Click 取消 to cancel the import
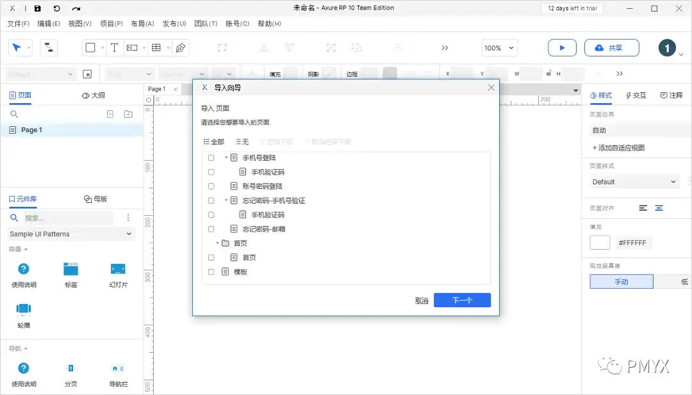The height and width of the screenshot is (395, 692). tap(421, 300)
